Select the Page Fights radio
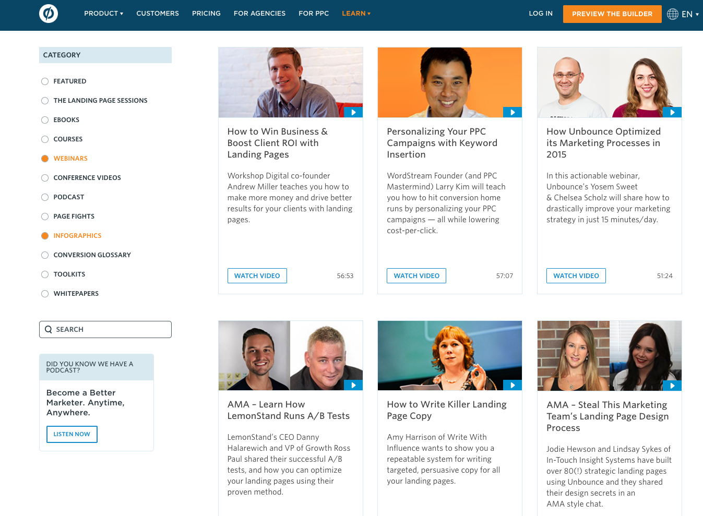Screen dimensions: 703x516 point(45,217)
